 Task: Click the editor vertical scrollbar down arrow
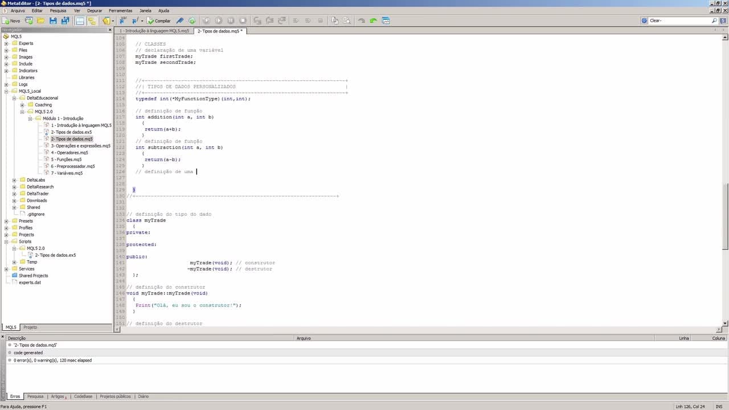pos(725,323)
